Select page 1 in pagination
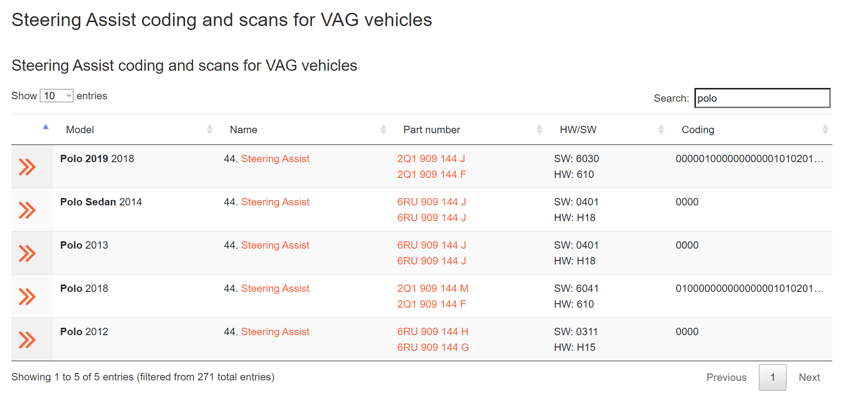Screen dimensions: 849x401 click(x=772, y=377)
